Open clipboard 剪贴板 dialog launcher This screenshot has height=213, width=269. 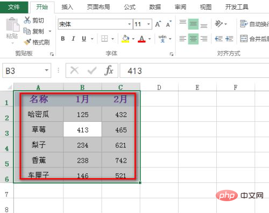coord(52,54)
